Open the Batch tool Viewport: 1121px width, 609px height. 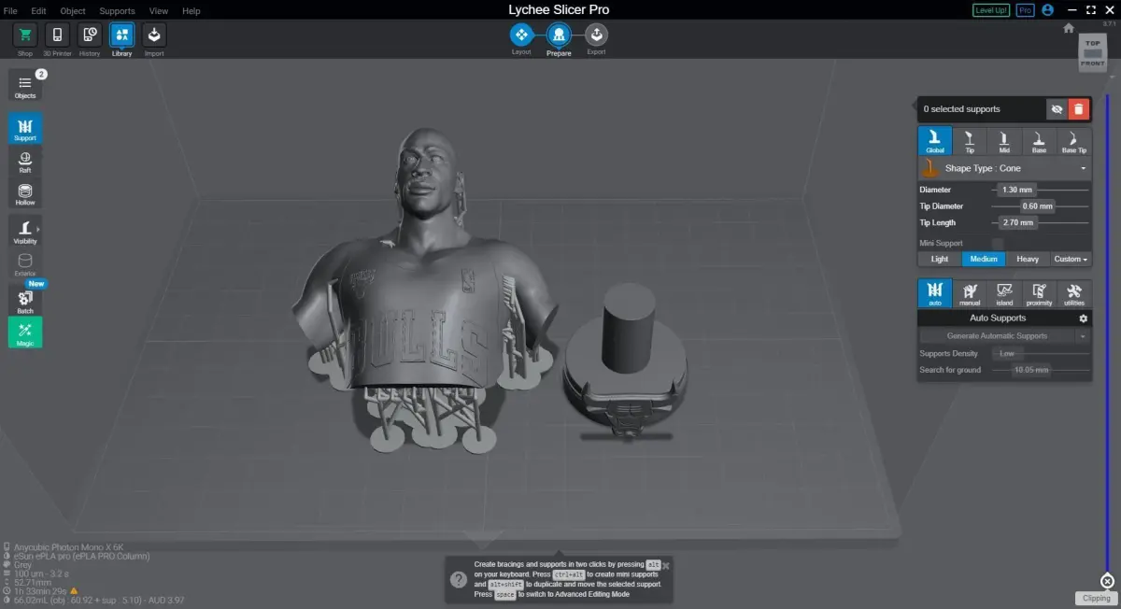tap(25, 301)
